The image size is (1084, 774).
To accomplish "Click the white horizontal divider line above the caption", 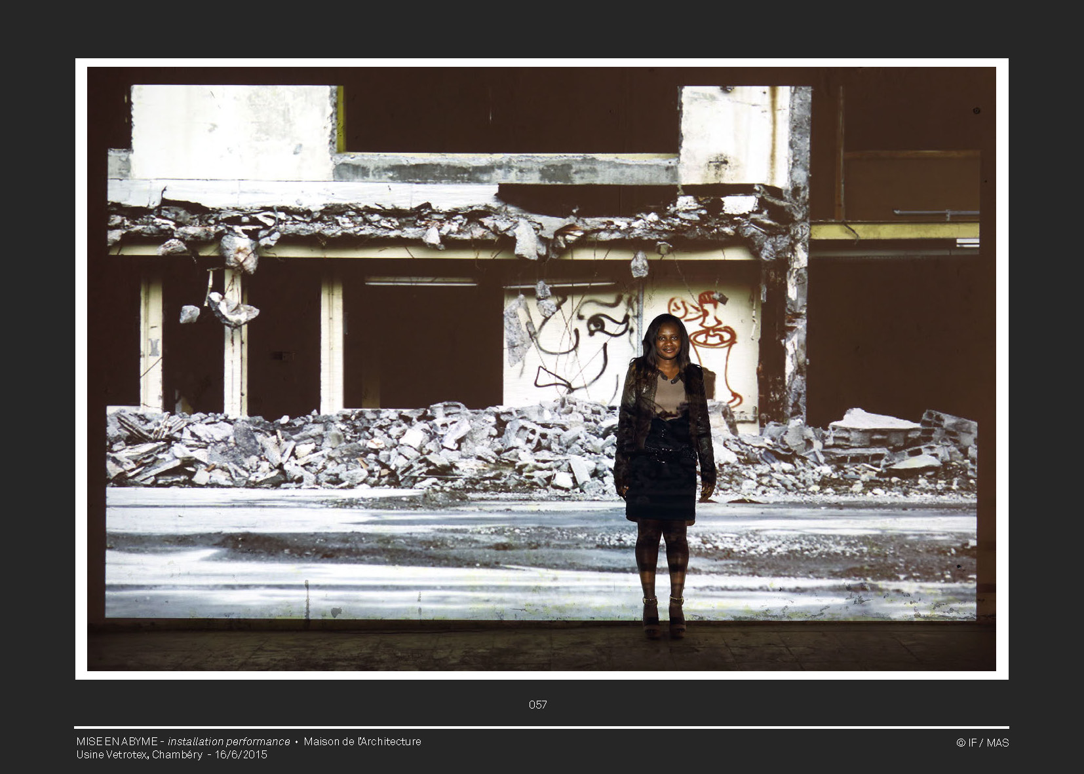I will click(x=541, y=728).
